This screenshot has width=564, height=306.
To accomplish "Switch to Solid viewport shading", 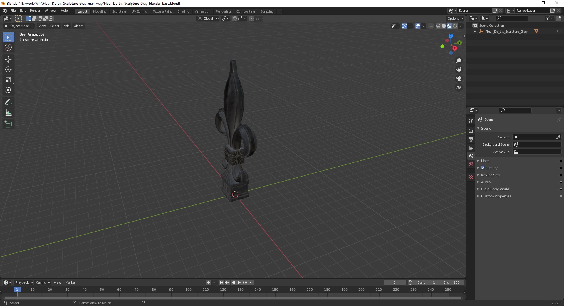I will (x=444, y=26).
